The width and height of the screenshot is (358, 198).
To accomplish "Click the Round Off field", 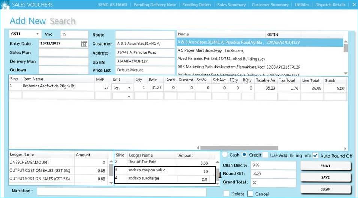I will coord(273,174).
